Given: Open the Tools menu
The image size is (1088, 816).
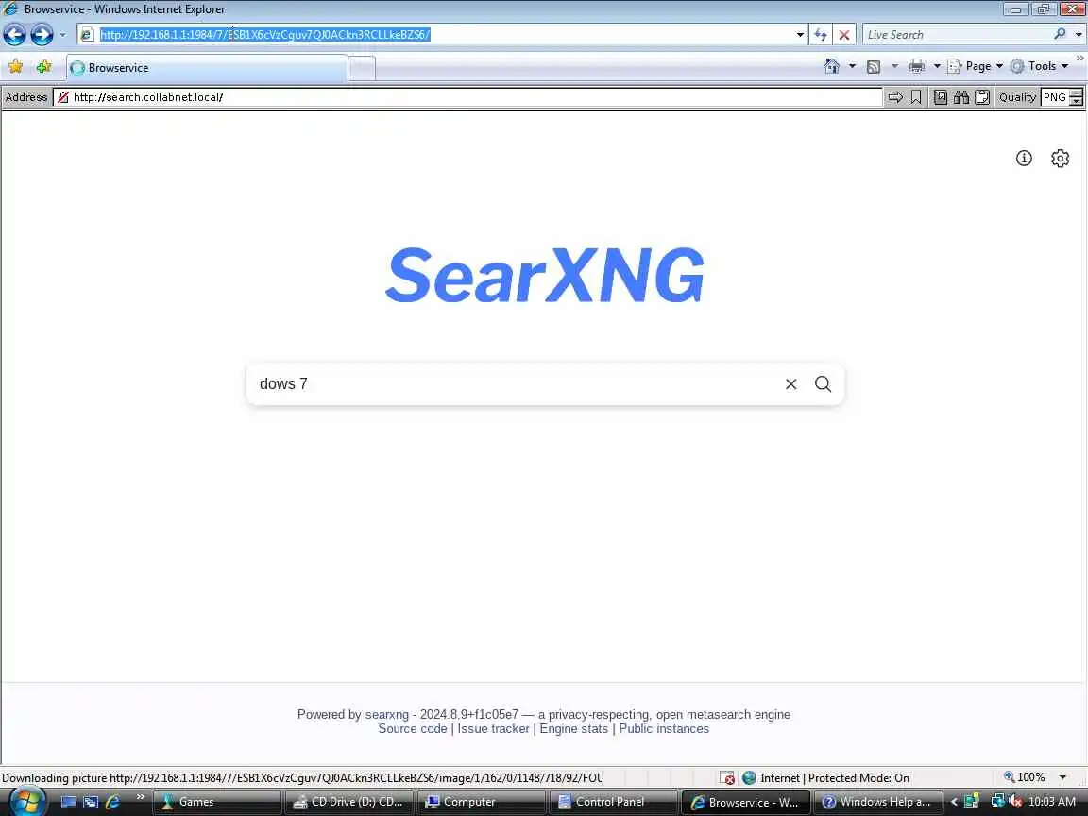Looking at the screenshot, I should click(x=1040, y=66).
